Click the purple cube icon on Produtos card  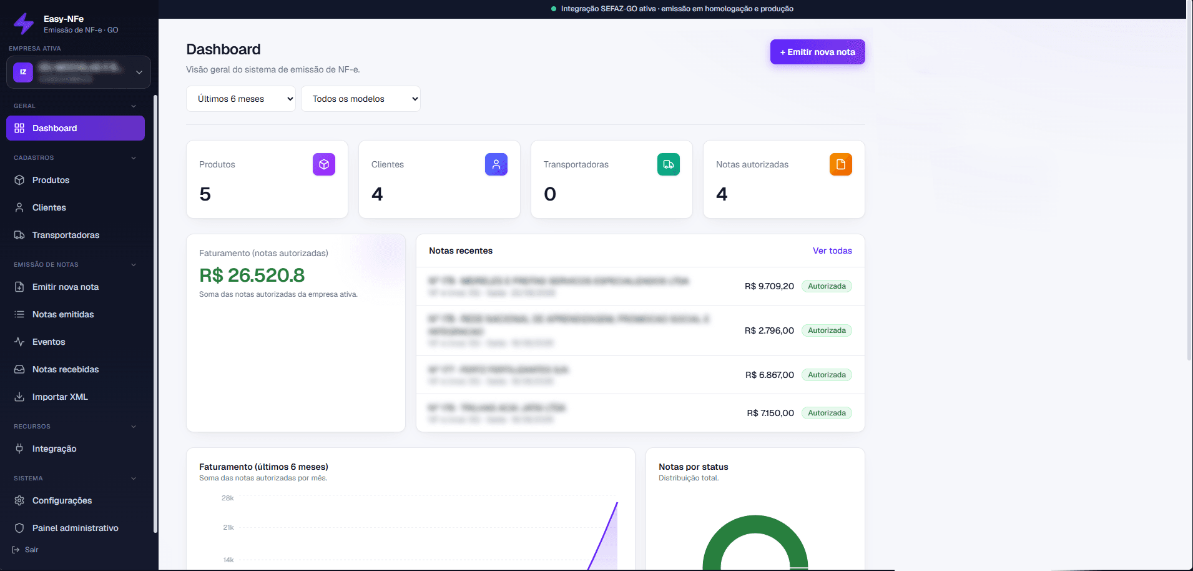324,164
